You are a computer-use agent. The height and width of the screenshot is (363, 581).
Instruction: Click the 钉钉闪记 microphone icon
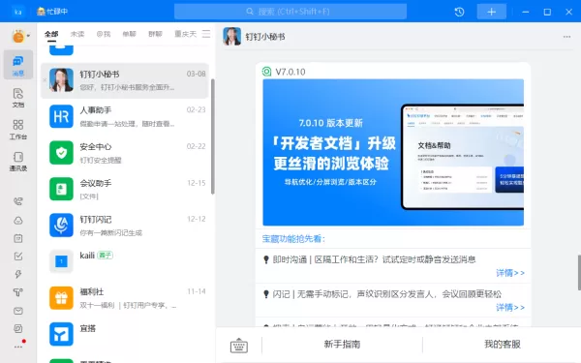tap(61, 226)
